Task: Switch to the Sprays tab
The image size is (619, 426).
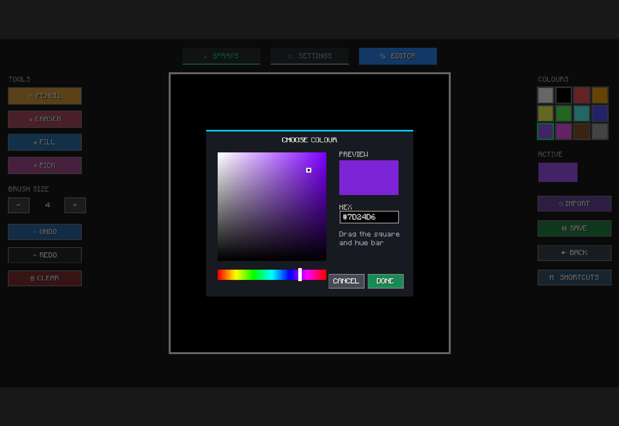Action: coord(221,56)
